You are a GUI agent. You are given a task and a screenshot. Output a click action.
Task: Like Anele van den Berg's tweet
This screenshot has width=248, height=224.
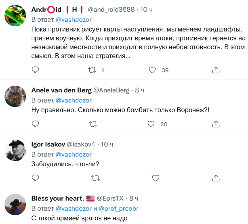pos(152,124)
